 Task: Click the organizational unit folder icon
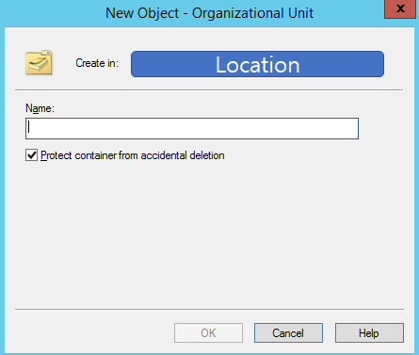(x=39, y=62)
